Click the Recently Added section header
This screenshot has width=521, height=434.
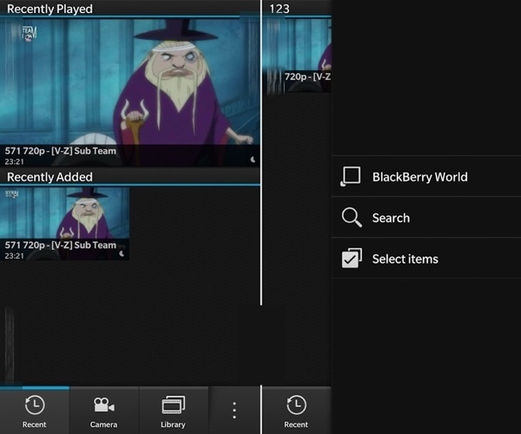click(x=49, y=176)
